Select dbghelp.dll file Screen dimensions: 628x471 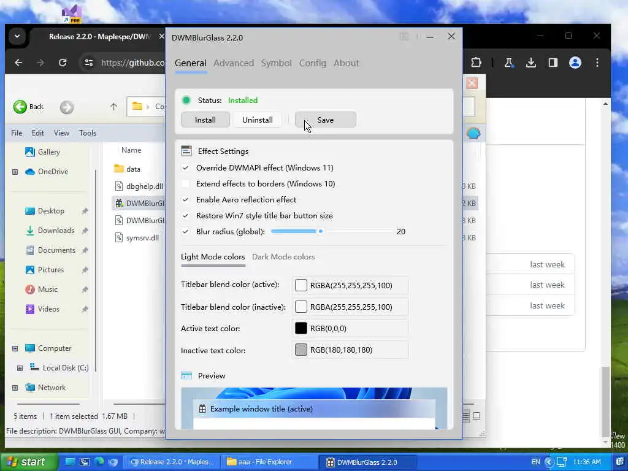coord(139,186)
